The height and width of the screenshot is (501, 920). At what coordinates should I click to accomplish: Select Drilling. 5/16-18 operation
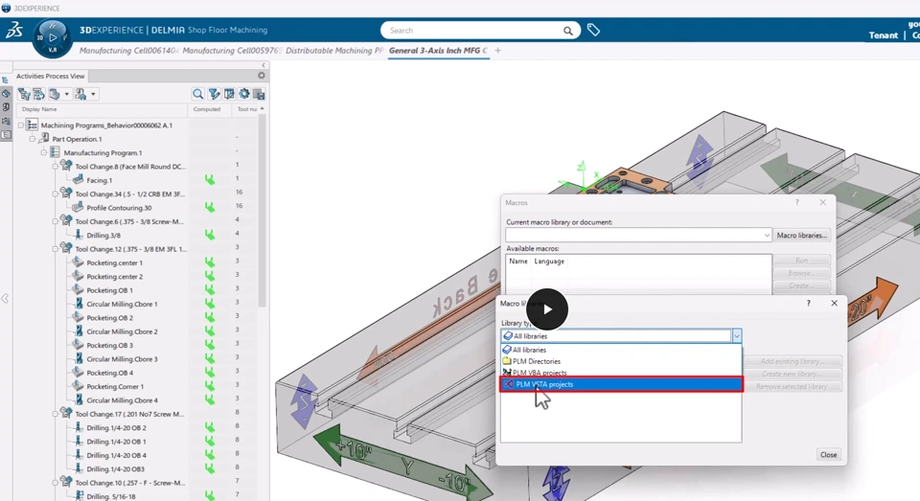click(x=111, y=496)
